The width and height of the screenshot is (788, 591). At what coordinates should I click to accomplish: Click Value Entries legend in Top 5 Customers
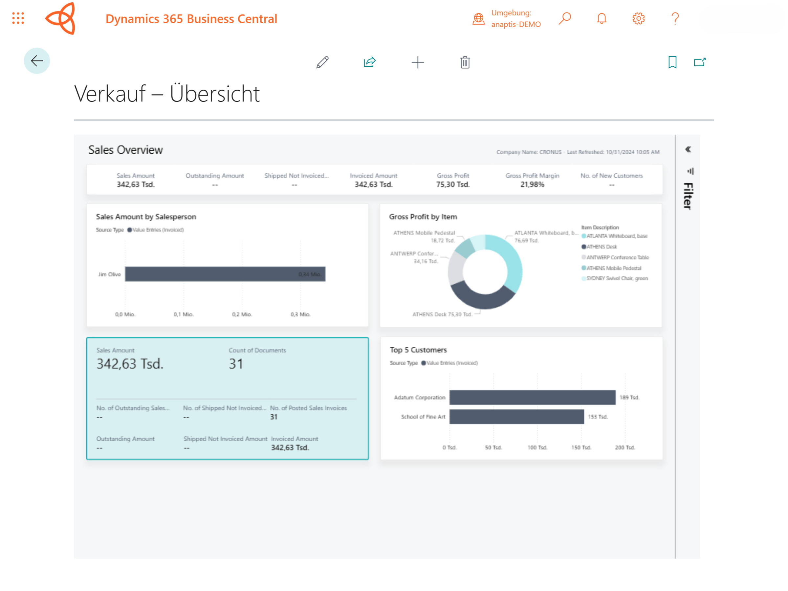pos(449,363)
